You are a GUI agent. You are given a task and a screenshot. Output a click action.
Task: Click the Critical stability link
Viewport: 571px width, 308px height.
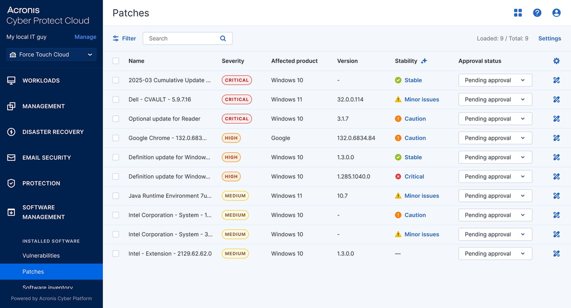click(x=415, y=177)
